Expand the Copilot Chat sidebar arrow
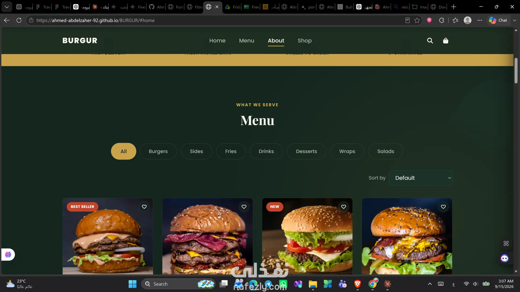520x292 pixels. (x=515, y=20)
